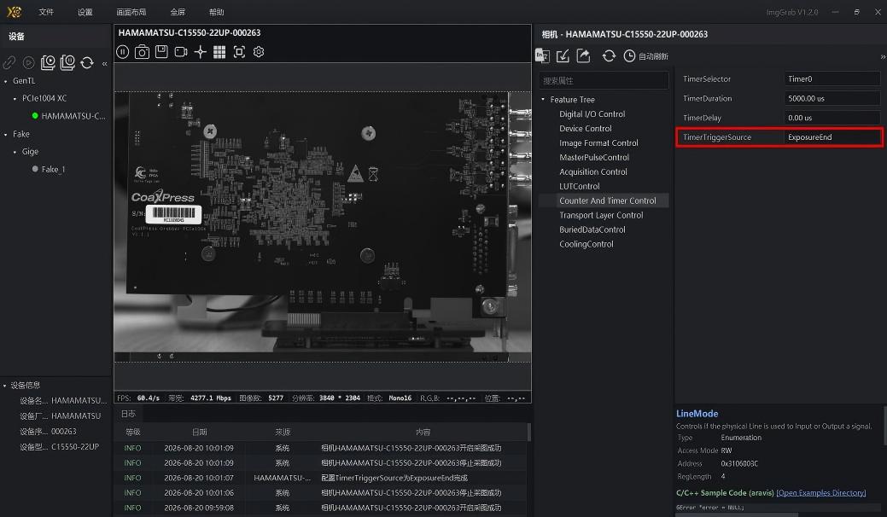Select Image Format Control
This screenshot has width=887, height=517.
[x=598, y=143]
